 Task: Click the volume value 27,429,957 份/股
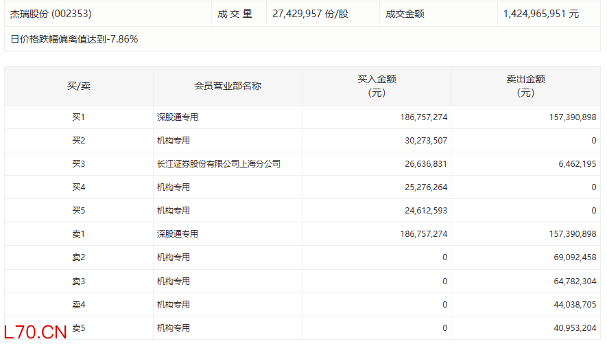310,14
